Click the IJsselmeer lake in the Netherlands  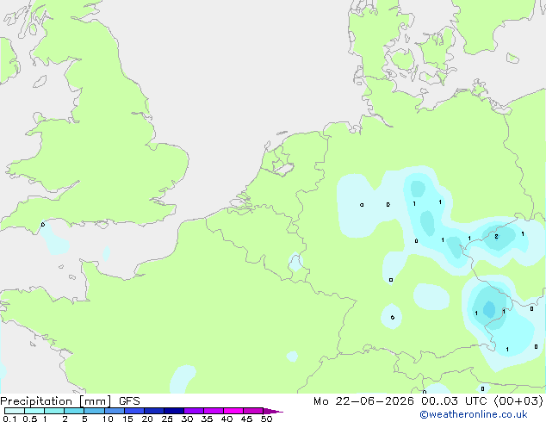(283, 168)
